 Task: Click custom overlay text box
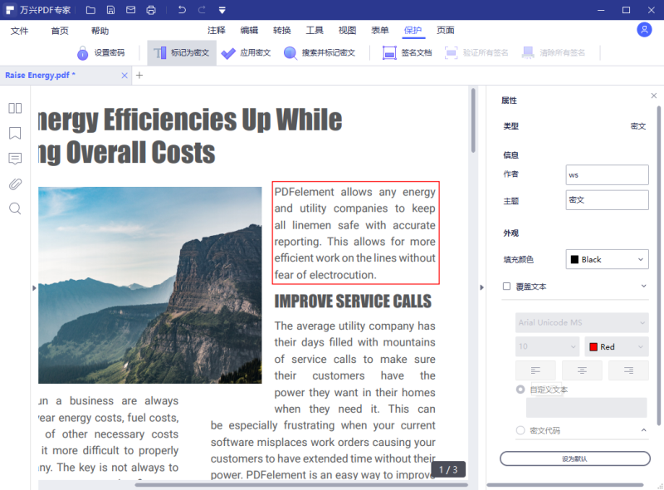pos(586,407)
